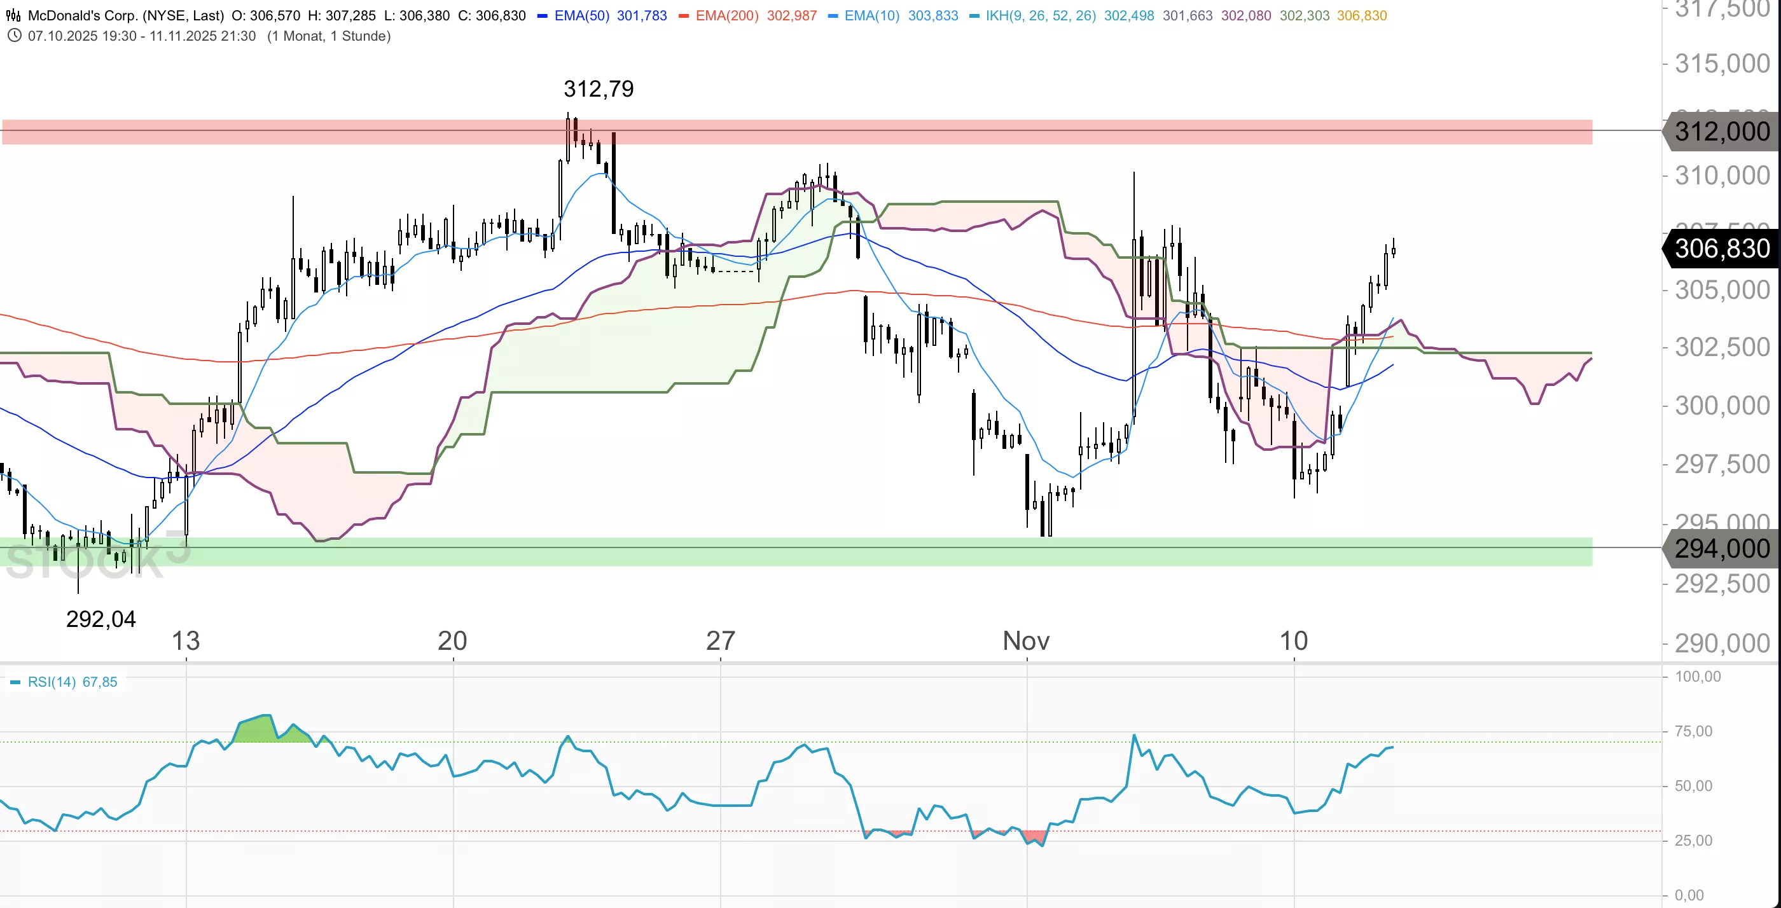Click the 312,000 resistance price tag
The width and height of the screenshot is (1781, 908).
tap(1722, 131)
